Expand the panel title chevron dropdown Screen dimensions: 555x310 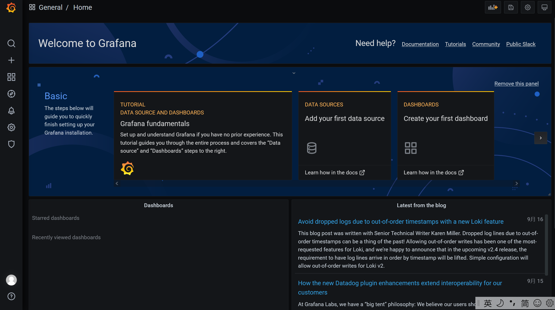click(294, 73)
